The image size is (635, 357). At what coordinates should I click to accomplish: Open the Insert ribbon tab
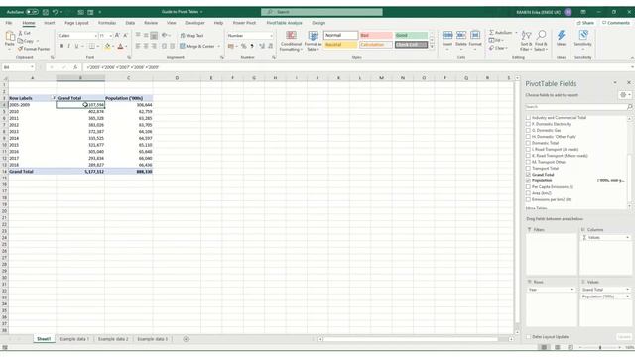pos(50,23)
